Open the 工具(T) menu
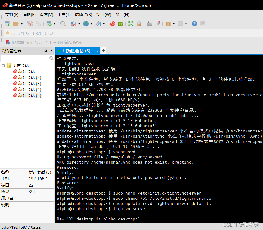 pos(64,15)
